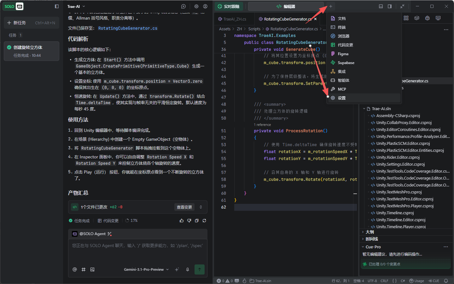Toggle the right side panel layout icon
The image size is (454, 284).
coord(390,6)
